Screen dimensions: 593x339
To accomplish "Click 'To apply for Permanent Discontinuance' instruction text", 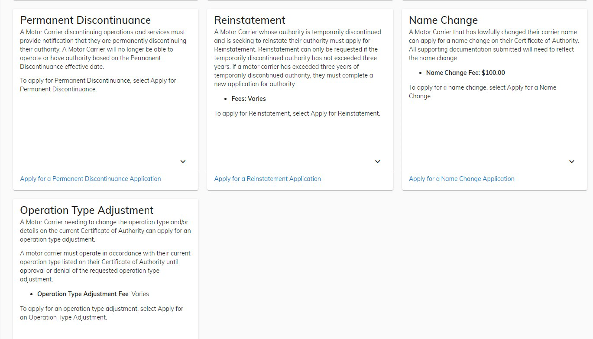I will point(98,85).
